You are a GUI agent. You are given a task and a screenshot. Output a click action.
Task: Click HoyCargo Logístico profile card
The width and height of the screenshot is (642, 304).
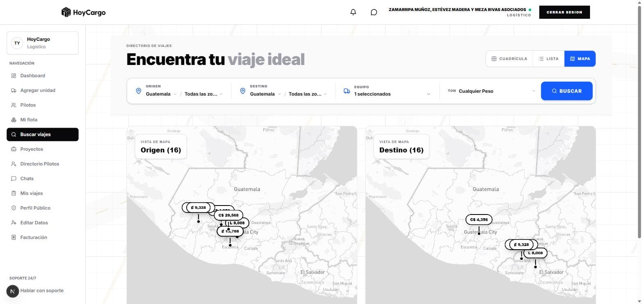coord(43,43)
